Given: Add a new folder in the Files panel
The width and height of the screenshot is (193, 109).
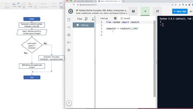Looking at the screenshot, I should click(93, 19).
